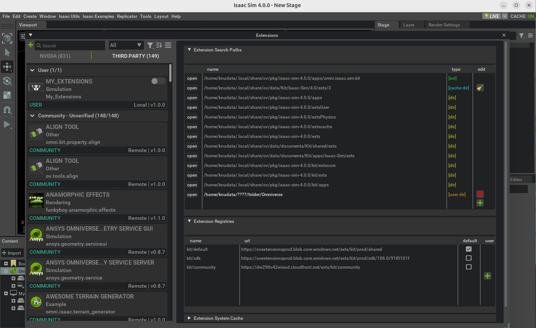The width and height of the screenshot is (536, 328).
Task: Expand the Extension System Cache section
Action: pyautogui.click(x=189, y=318)
